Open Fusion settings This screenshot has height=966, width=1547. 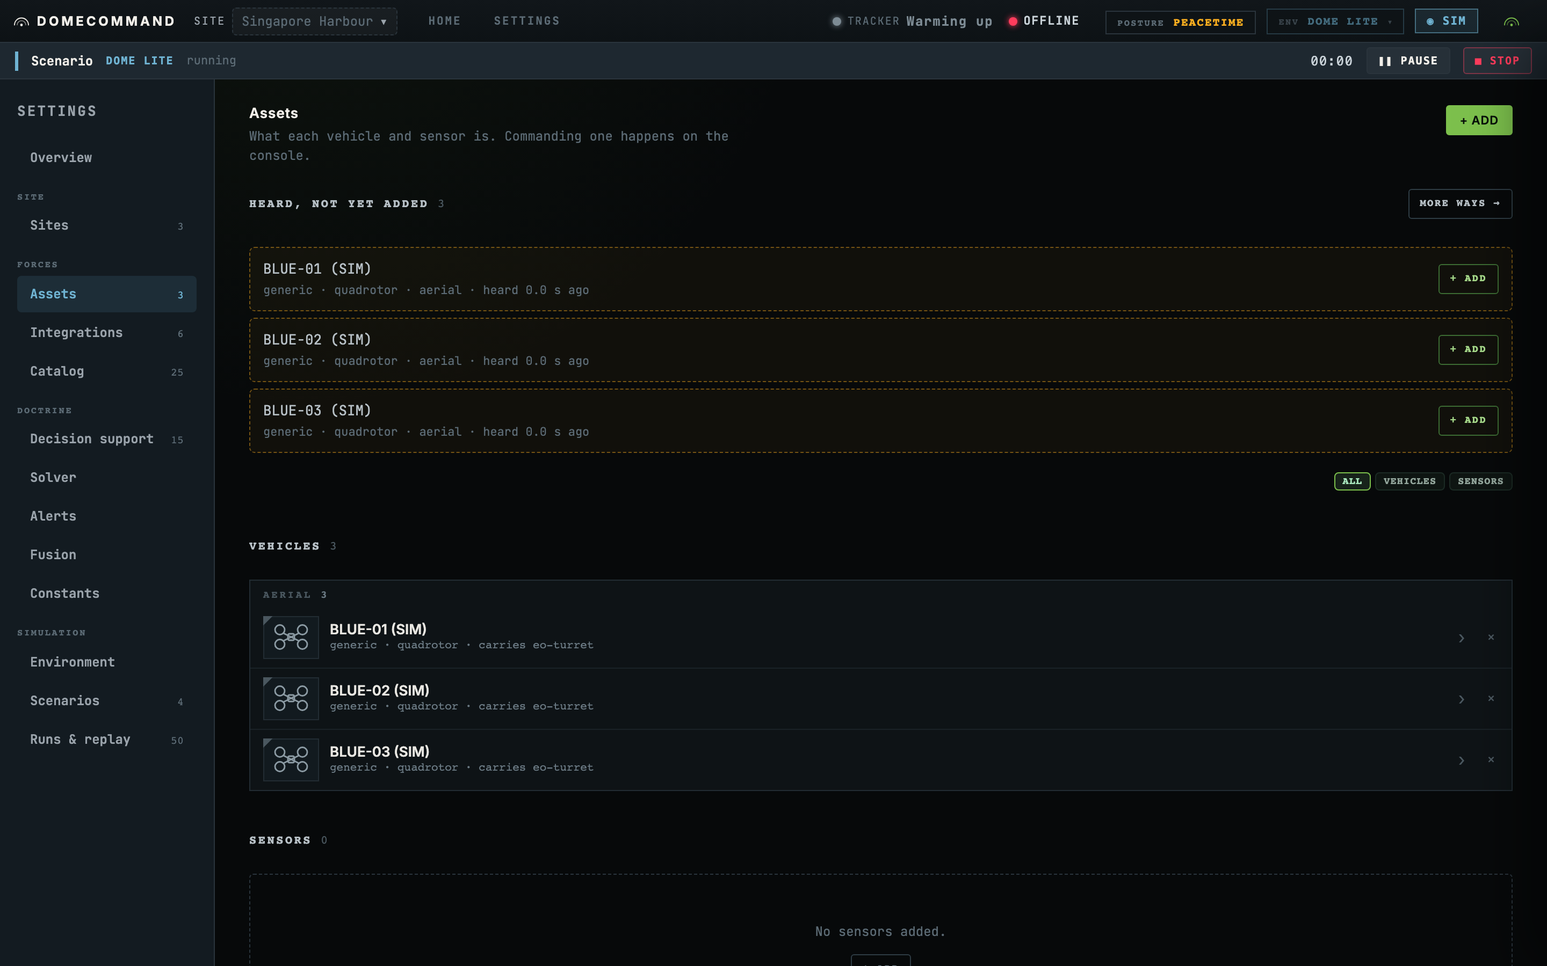[x=107, y=555]
